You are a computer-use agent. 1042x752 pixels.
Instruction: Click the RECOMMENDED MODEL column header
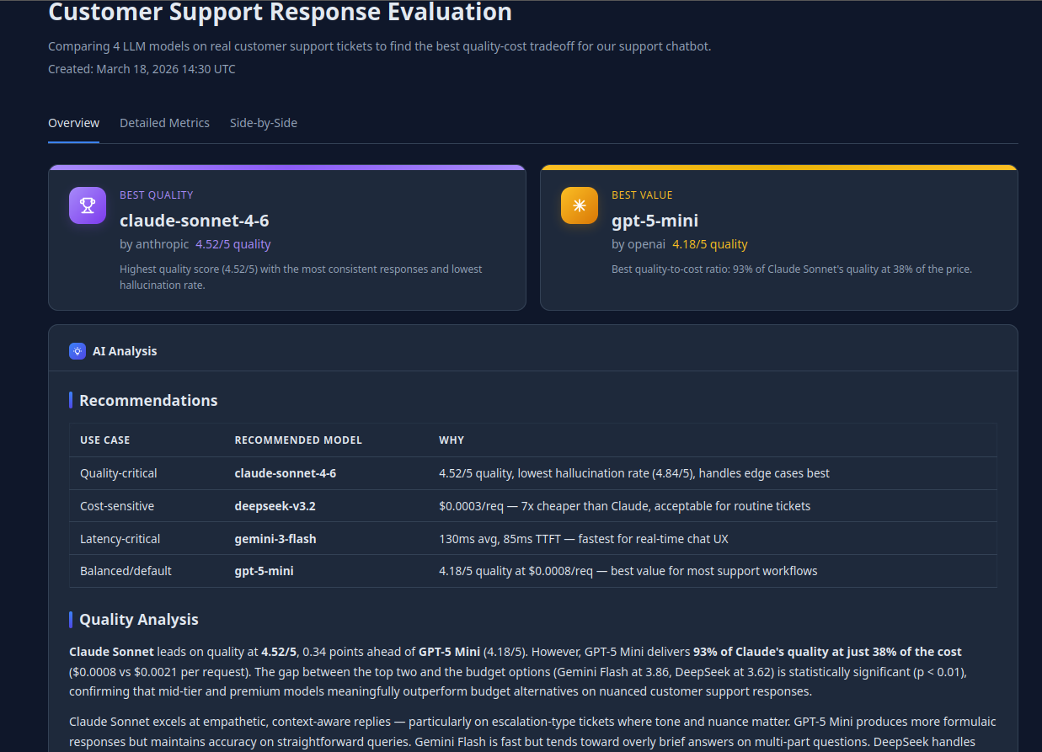click(x=298, y=440)
